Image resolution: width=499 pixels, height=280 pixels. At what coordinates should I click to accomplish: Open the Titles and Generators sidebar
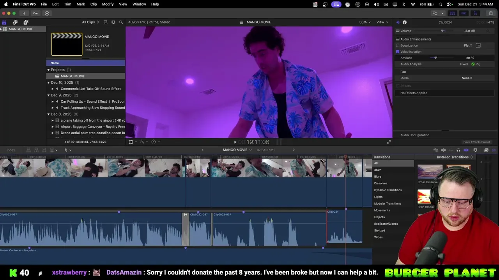pos(26,22)
